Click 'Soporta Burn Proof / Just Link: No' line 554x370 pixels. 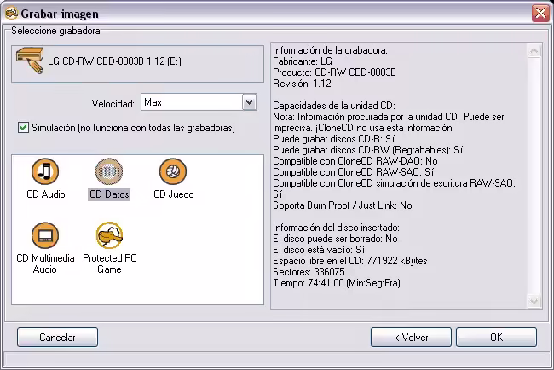point(343,205)
